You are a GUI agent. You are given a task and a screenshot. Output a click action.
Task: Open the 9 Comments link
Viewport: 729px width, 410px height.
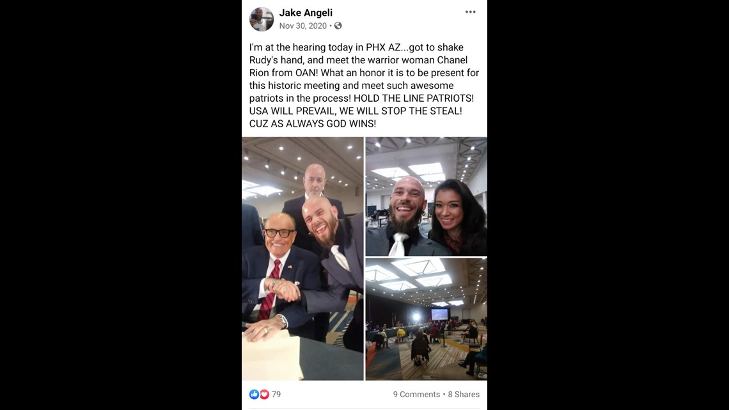click(416, 394)
